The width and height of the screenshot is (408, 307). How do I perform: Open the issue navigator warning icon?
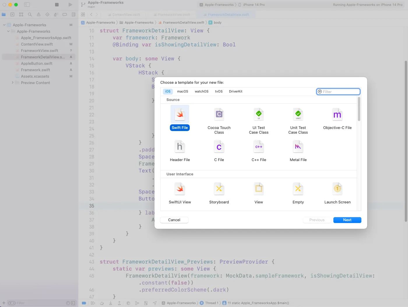tap(38, 14)
